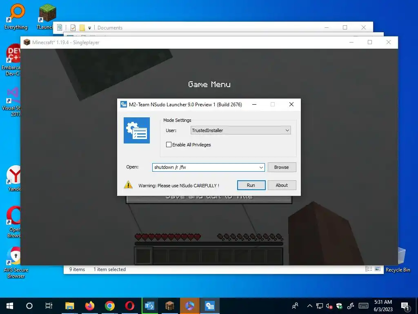Open the Everything desktop shortcut
The width and height of the screenshot is (418, 314).
pyautogui.click(x=16, y=16)
